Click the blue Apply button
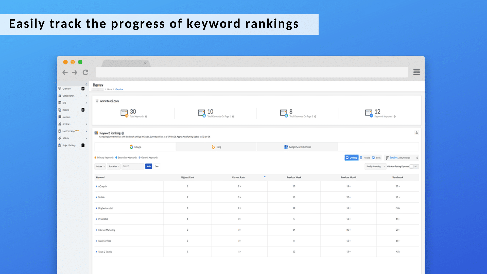This screenshot has height=274, width=487. click(x=149, y=166)
